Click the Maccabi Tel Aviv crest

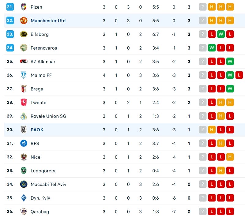(x=24, y=184)
